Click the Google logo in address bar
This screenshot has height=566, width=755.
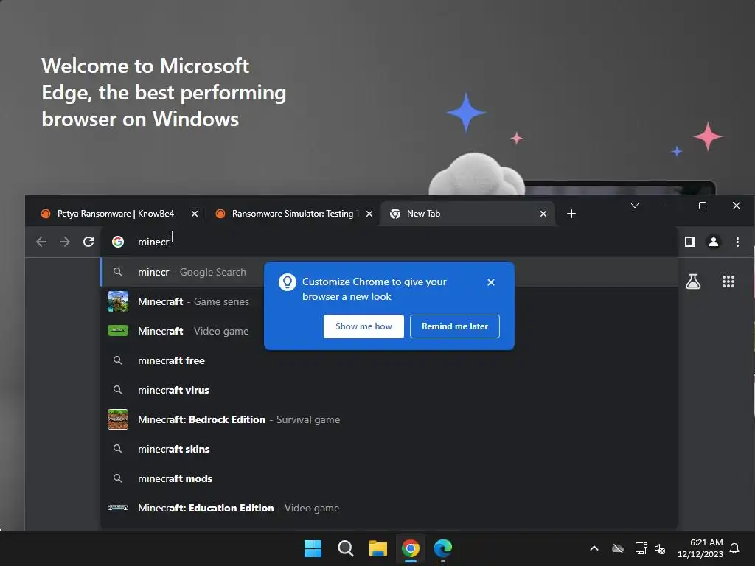(118, 242)
